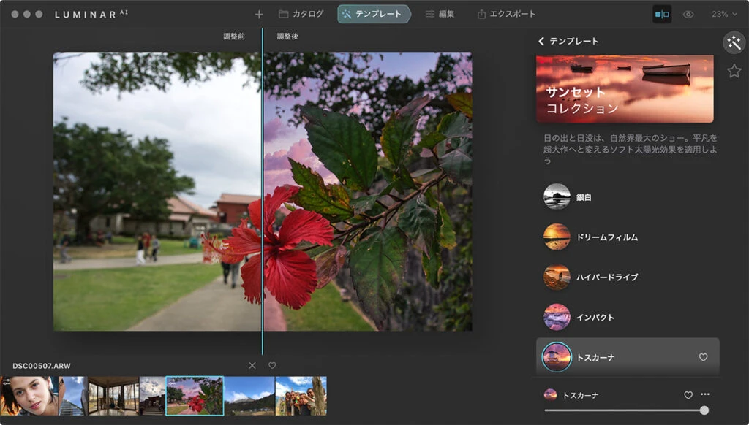The height and width of the screenshot is (425, 749).
Task: Open three-dots menu for トスカーナ
Action: [705, 394]
